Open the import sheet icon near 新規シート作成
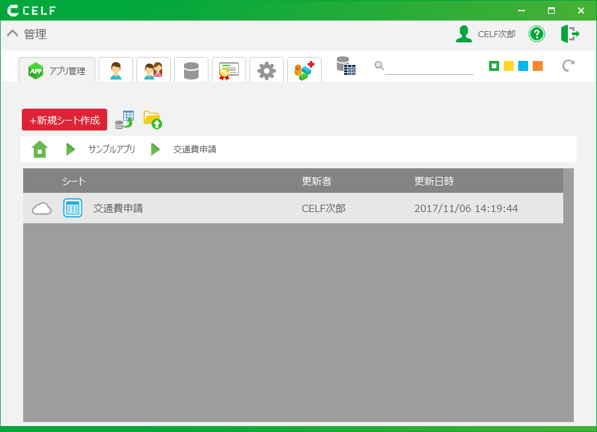 (124, 120)
